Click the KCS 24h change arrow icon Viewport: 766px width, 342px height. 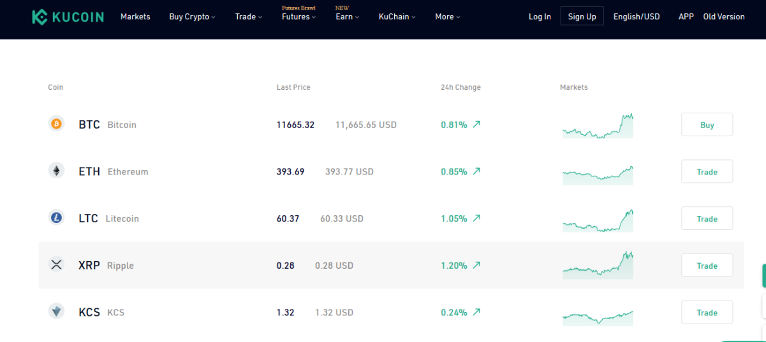coord(476,312)
